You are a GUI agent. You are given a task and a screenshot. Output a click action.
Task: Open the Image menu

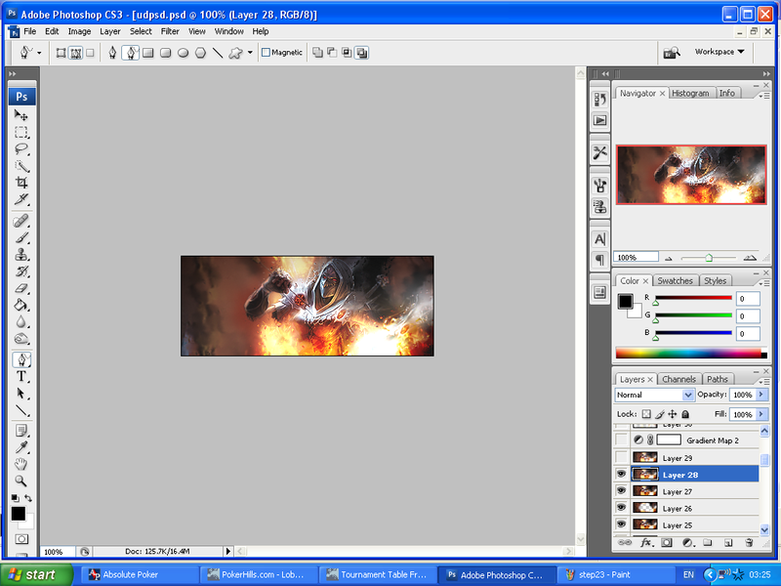coord(79,31)
